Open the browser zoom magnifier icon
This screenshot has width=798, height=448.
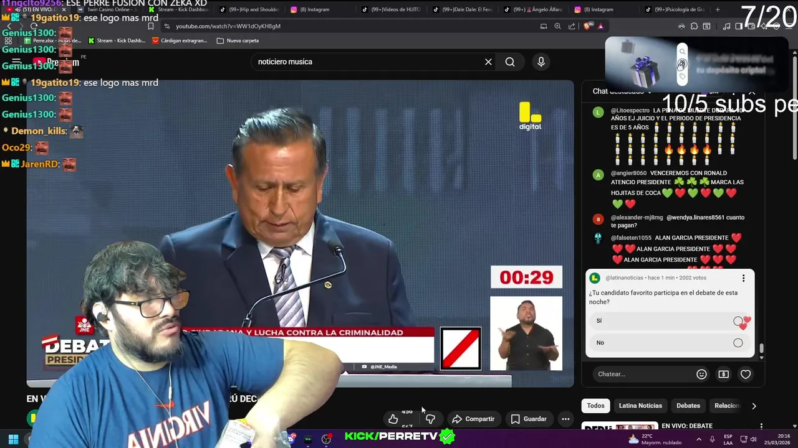557,26
